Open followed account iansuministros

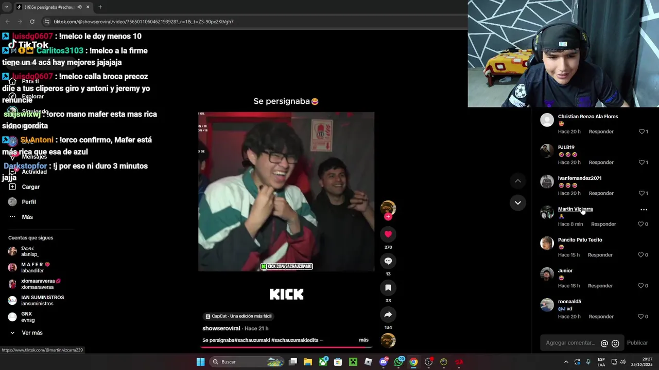[x=36, y=301]
